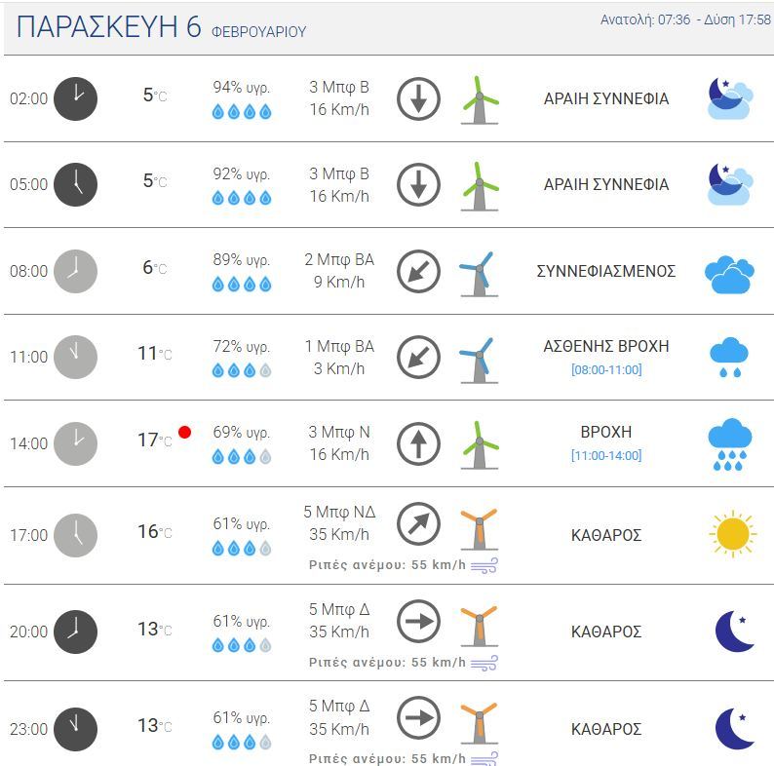Click southwest wind arrow at 17:00

418,524
